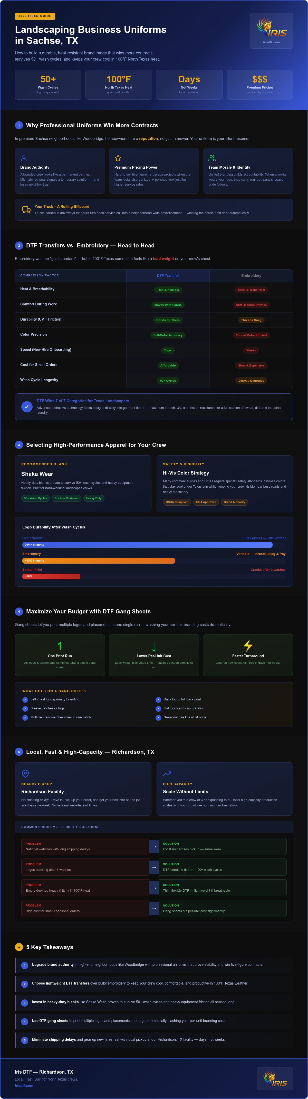Click the Days Not Weeks stat card
This screenshot has width=308, height=1099.
(189, 84)
